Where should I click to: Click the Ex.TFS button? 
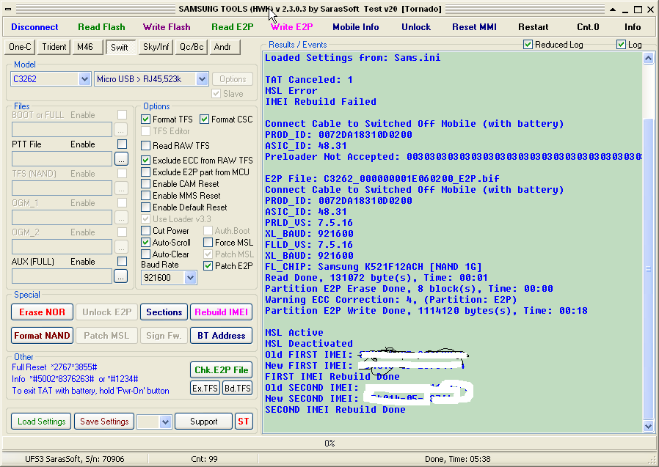205,388
